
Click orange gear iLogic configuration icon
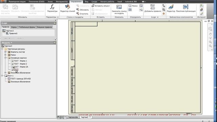[x=164, y=14]
